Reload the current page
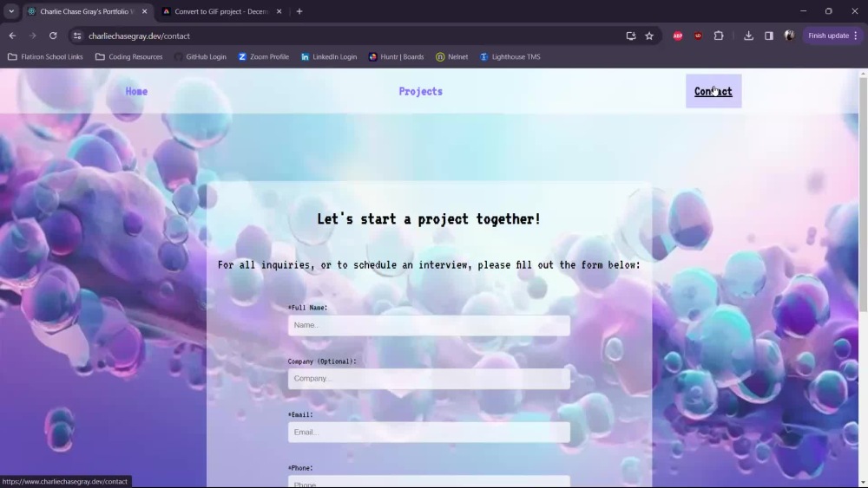This screenshot has width=868, height=488. pos(53,36)
